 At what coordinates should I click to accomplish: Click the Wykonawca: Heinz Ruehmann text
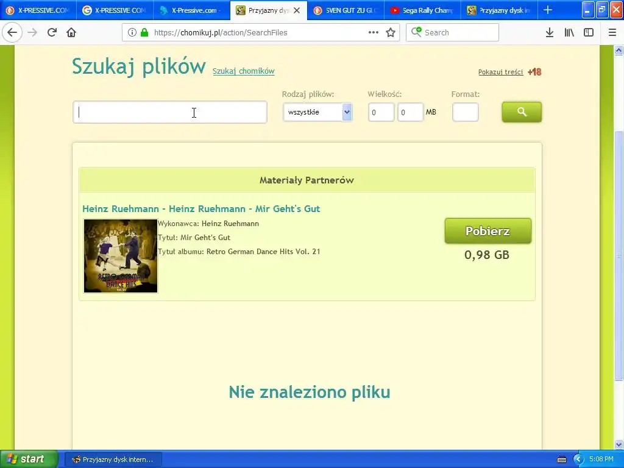pos(208,224)
